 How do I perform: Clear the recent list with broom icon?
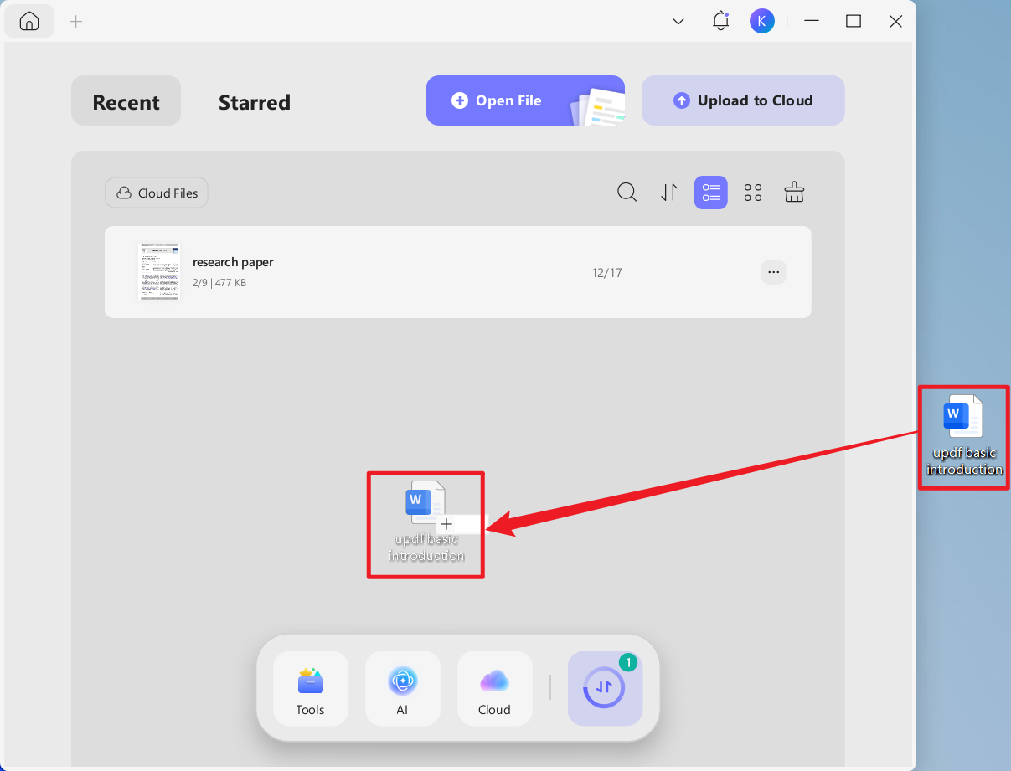tap(794, 193)
